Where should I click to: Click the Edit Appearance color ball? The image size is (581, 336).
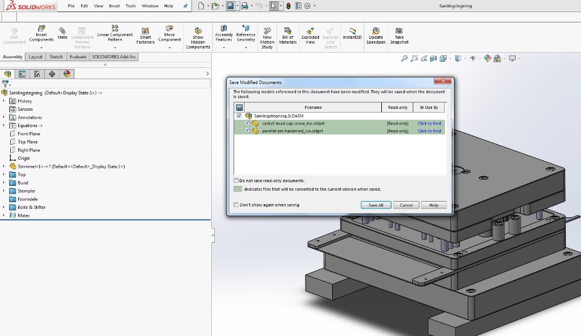487,58
